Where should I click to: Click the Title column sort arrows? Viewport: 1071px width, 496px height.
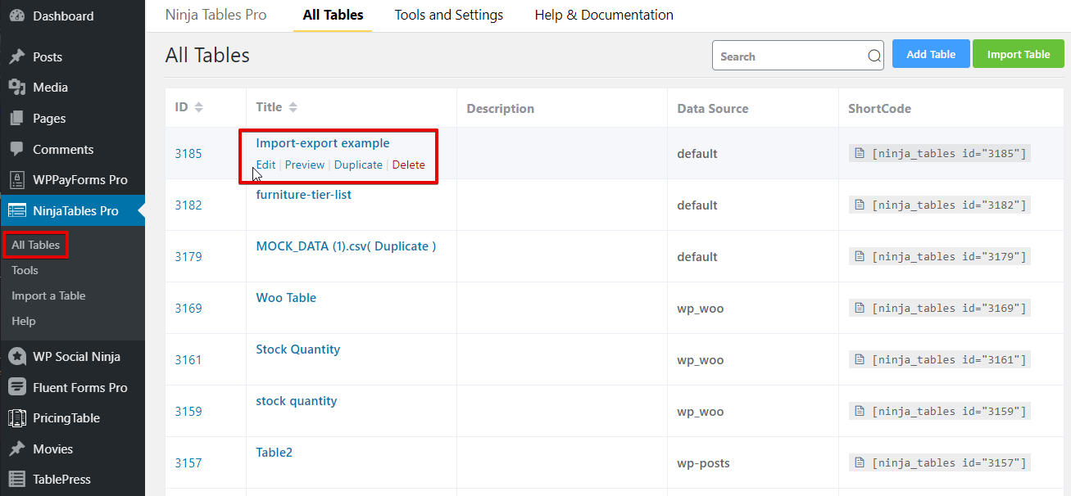coord(293,107)
